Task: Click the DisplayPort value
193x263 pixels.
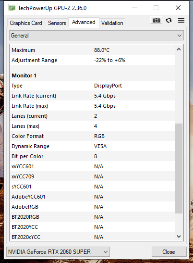Action: pos(108,86)
